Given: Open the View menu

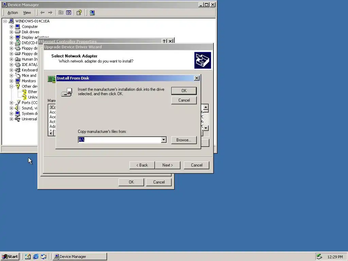Looking at the screenshot, I should pyautogui.click(x=27, y=13).
